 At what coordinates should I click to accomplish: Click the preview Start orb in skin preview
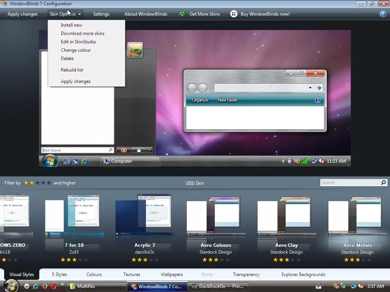click(50, 161)
